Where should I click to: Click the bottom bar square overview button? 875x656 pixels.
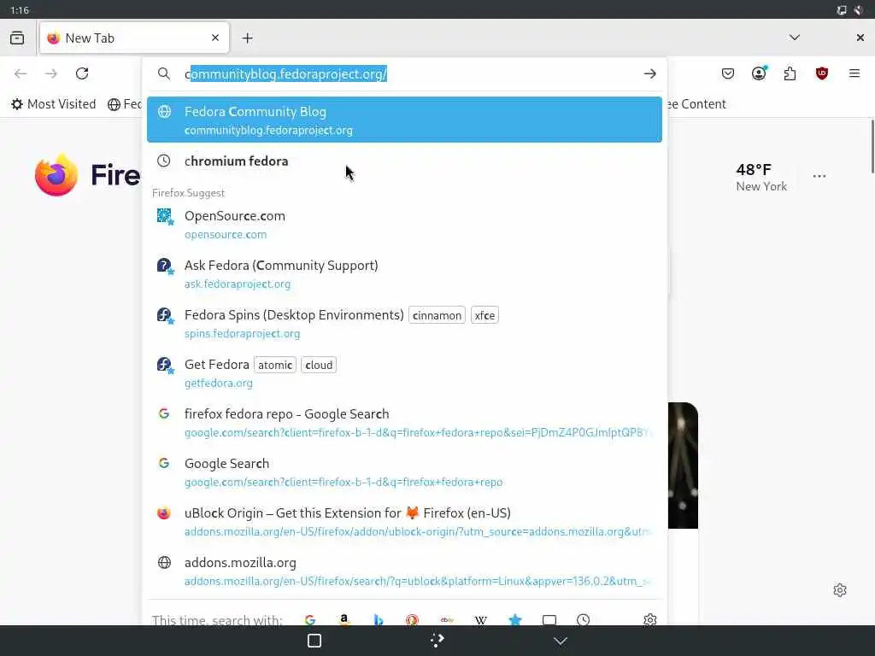[314, 641]
